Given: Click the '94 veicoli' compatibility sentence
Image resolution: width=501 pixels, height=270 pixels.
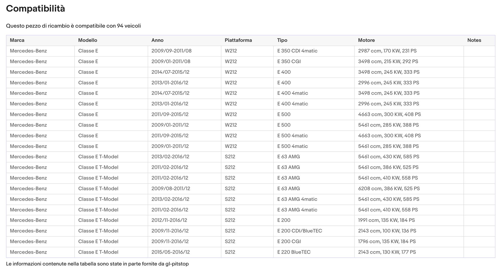Looking at the screenshot, I should pyautogui.click(x=73, y=26).
